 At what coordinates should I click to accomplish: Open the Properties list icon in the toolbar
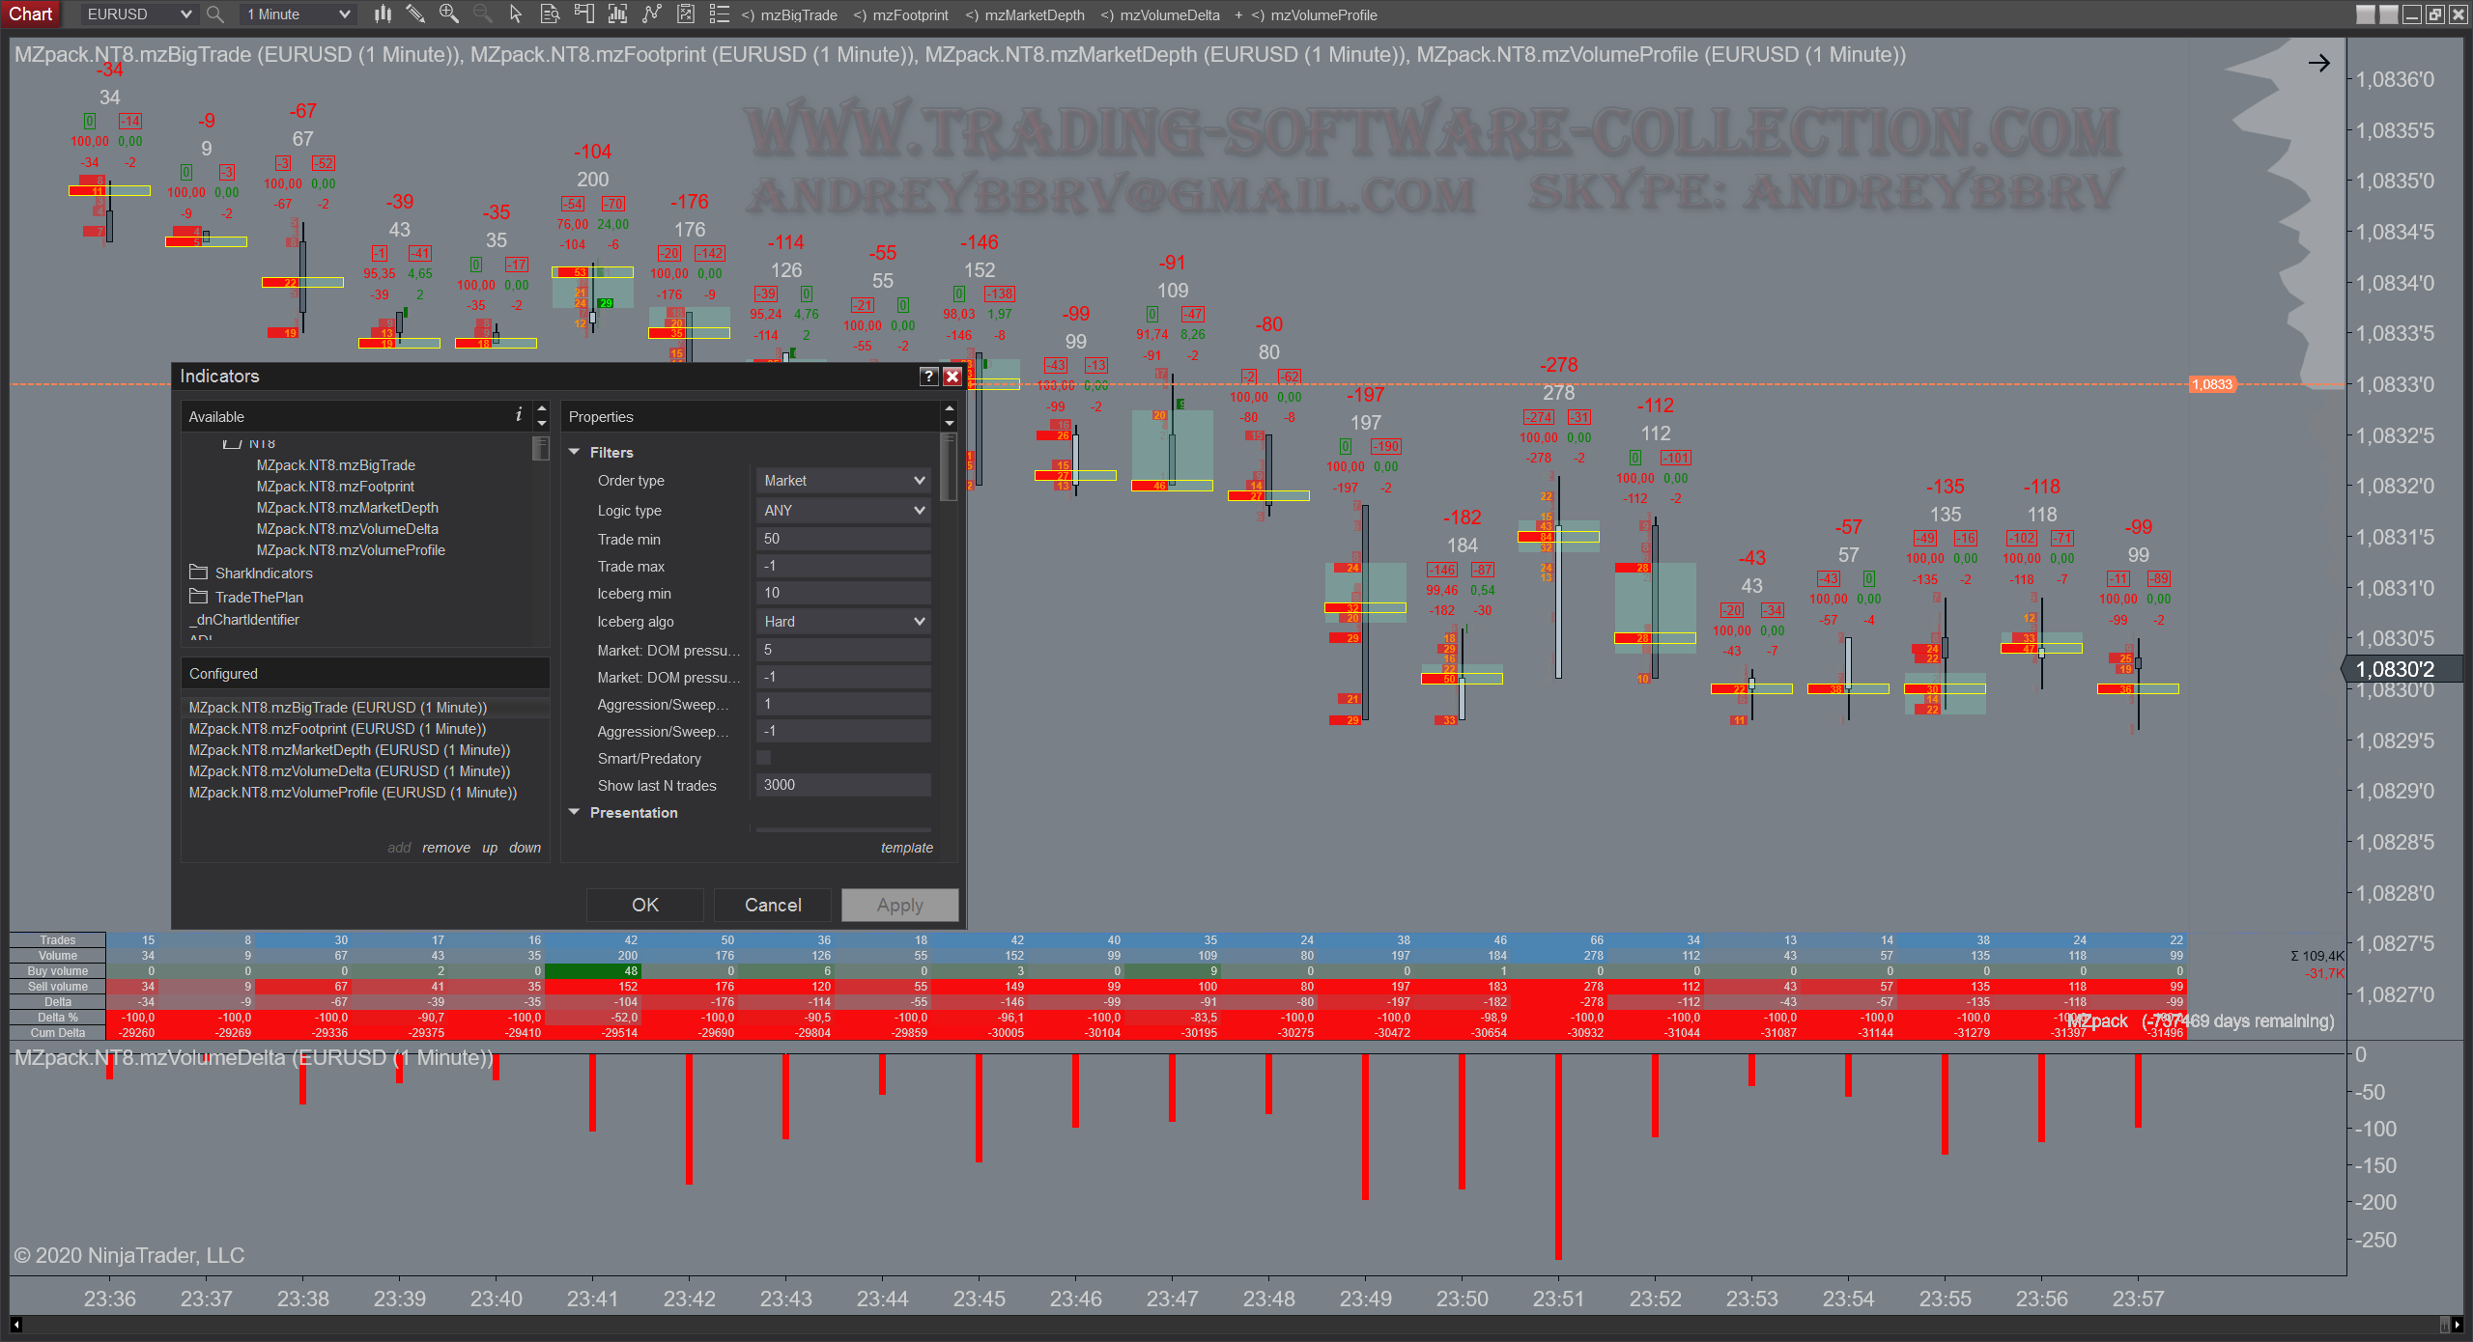point(719,14)
